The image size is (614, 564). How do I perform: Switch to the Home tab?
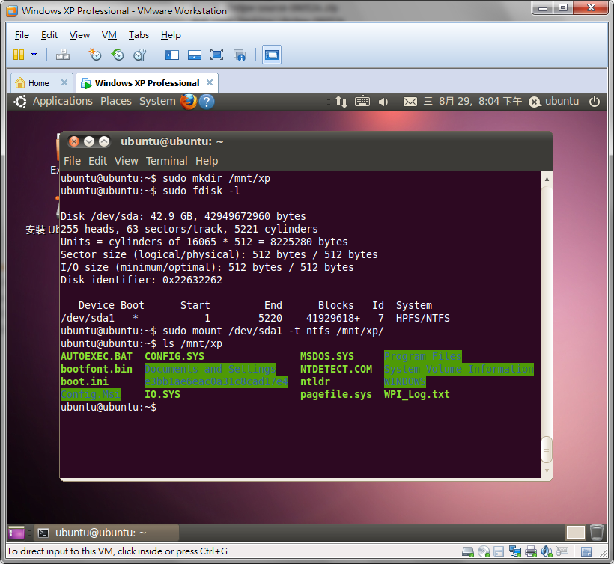38,83
